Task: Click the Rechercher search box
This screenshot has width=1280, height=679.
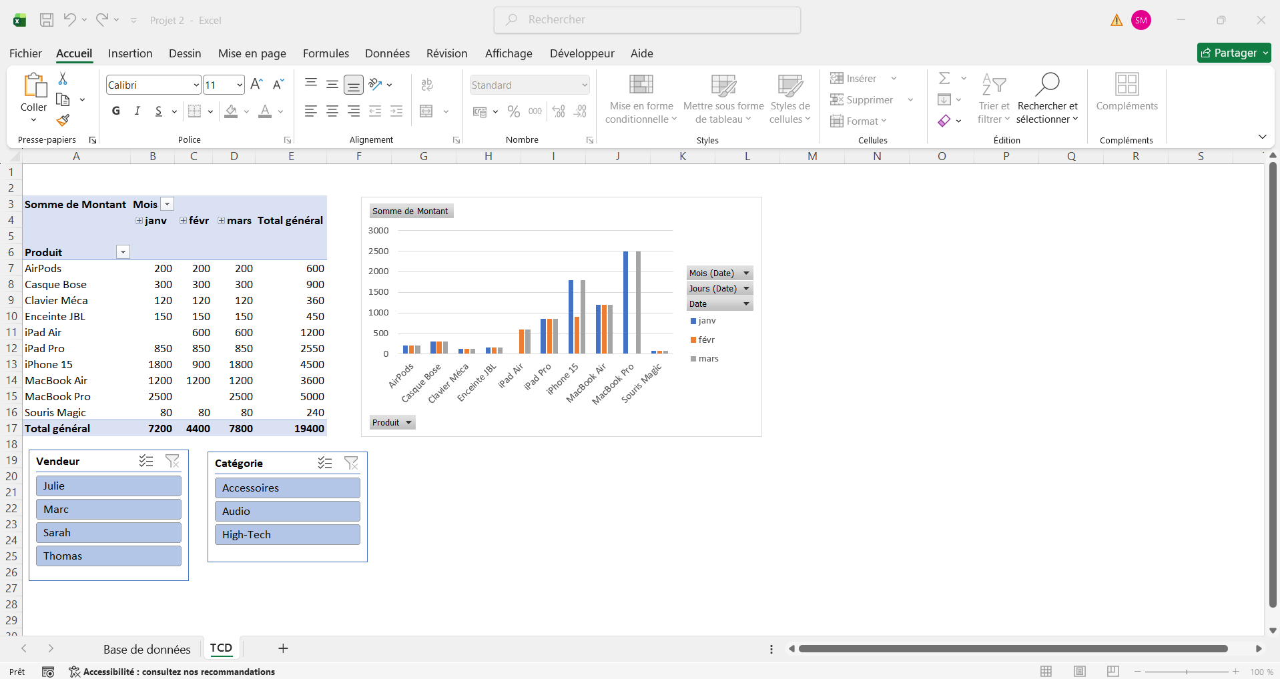Action: coord(647,20)
